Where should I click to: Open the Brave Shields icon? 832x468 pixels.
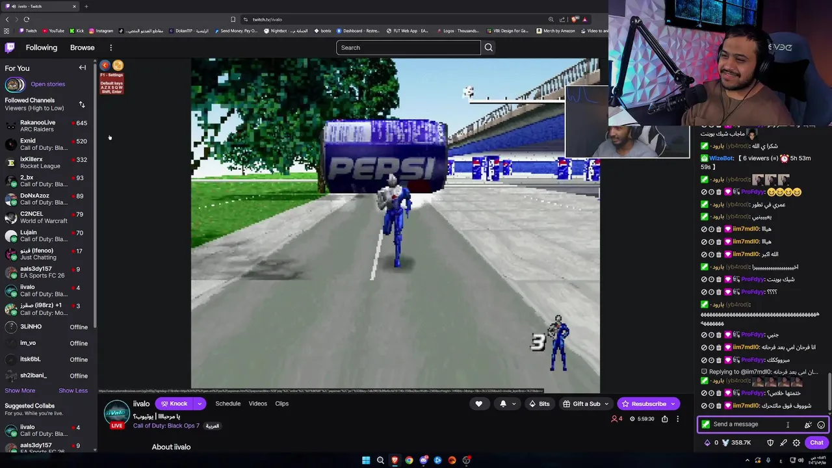point(575,19)
